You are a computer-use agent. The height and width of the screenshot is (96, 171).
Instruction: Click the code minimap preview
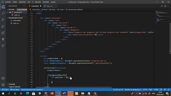pos(162,17)
